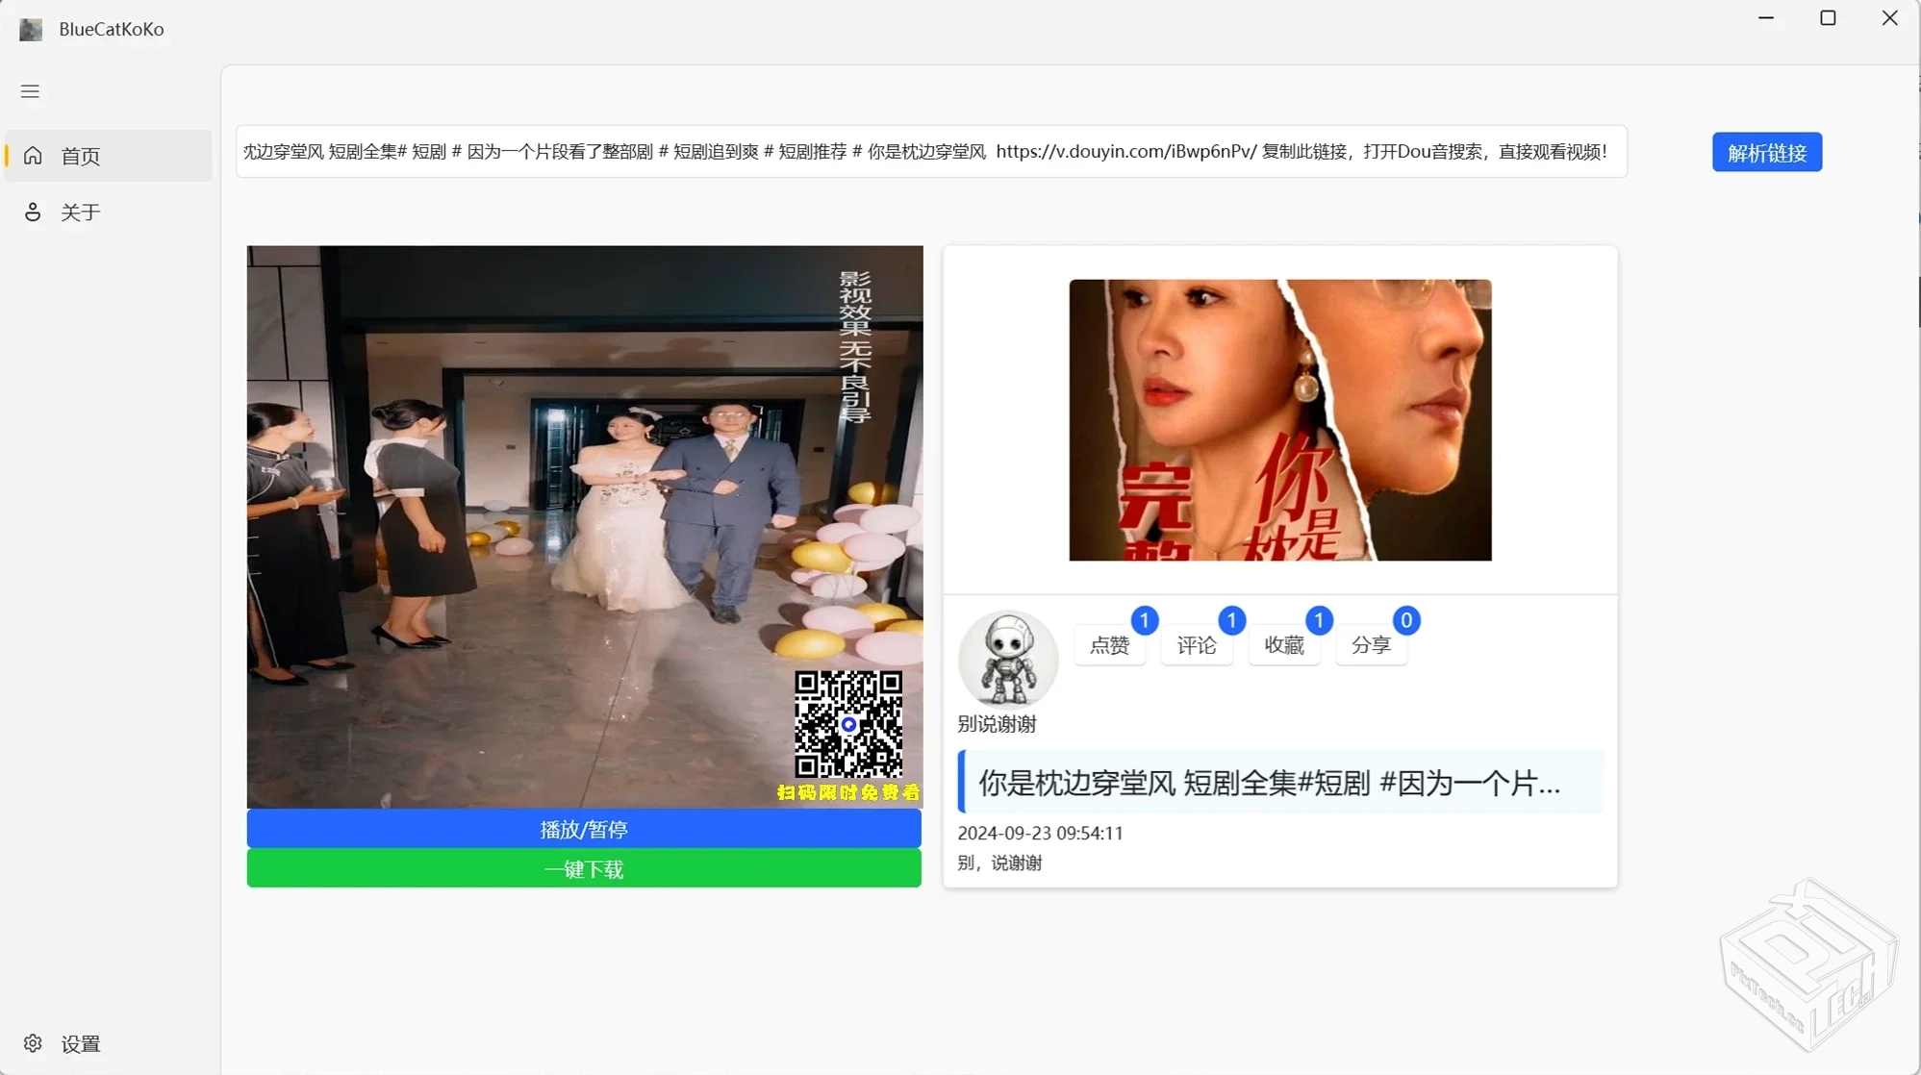Click the BlueCatKoKo app logo icon
Viewport: 1921px width, 1075px height.
pos(31,29)
